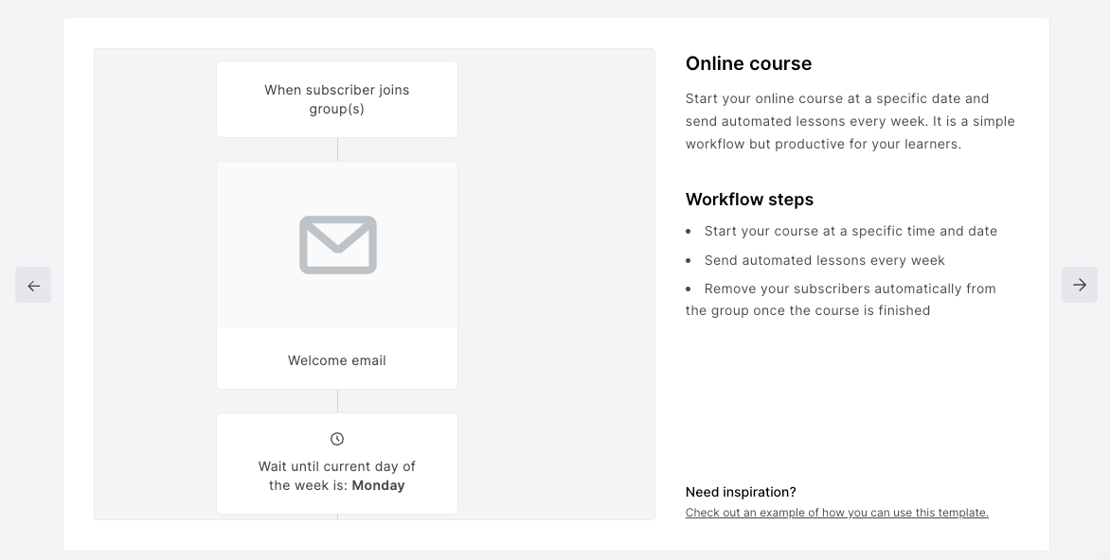Advance to the next template with the right arrow
The width and height of the screenshot is (1110, 560).
pos(1079,285)
